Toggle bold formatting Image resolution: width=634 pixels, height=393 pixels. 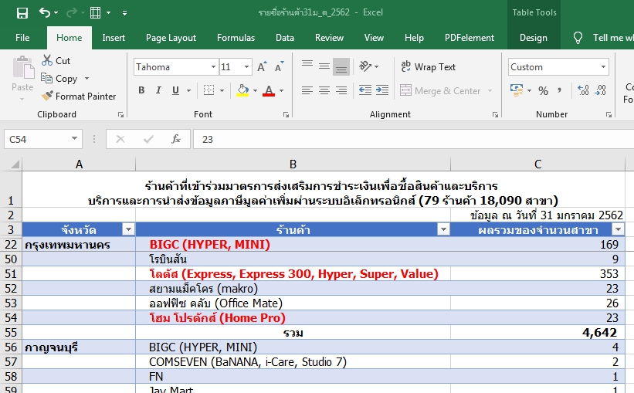point(141,90)
